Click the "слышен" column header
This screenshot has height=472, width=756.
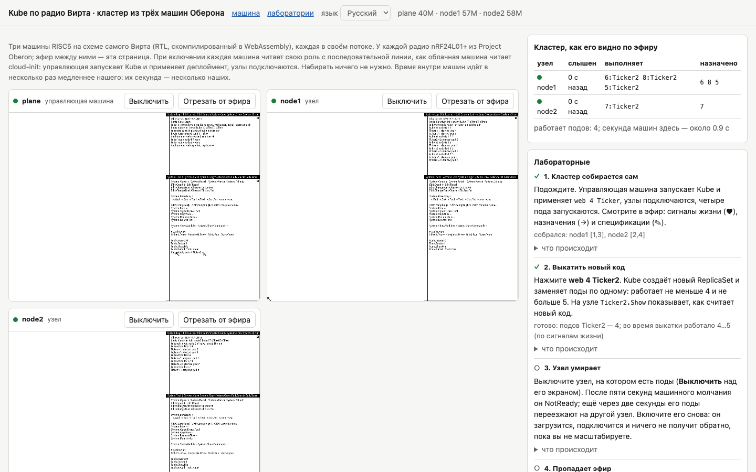(x=582, y=63)
